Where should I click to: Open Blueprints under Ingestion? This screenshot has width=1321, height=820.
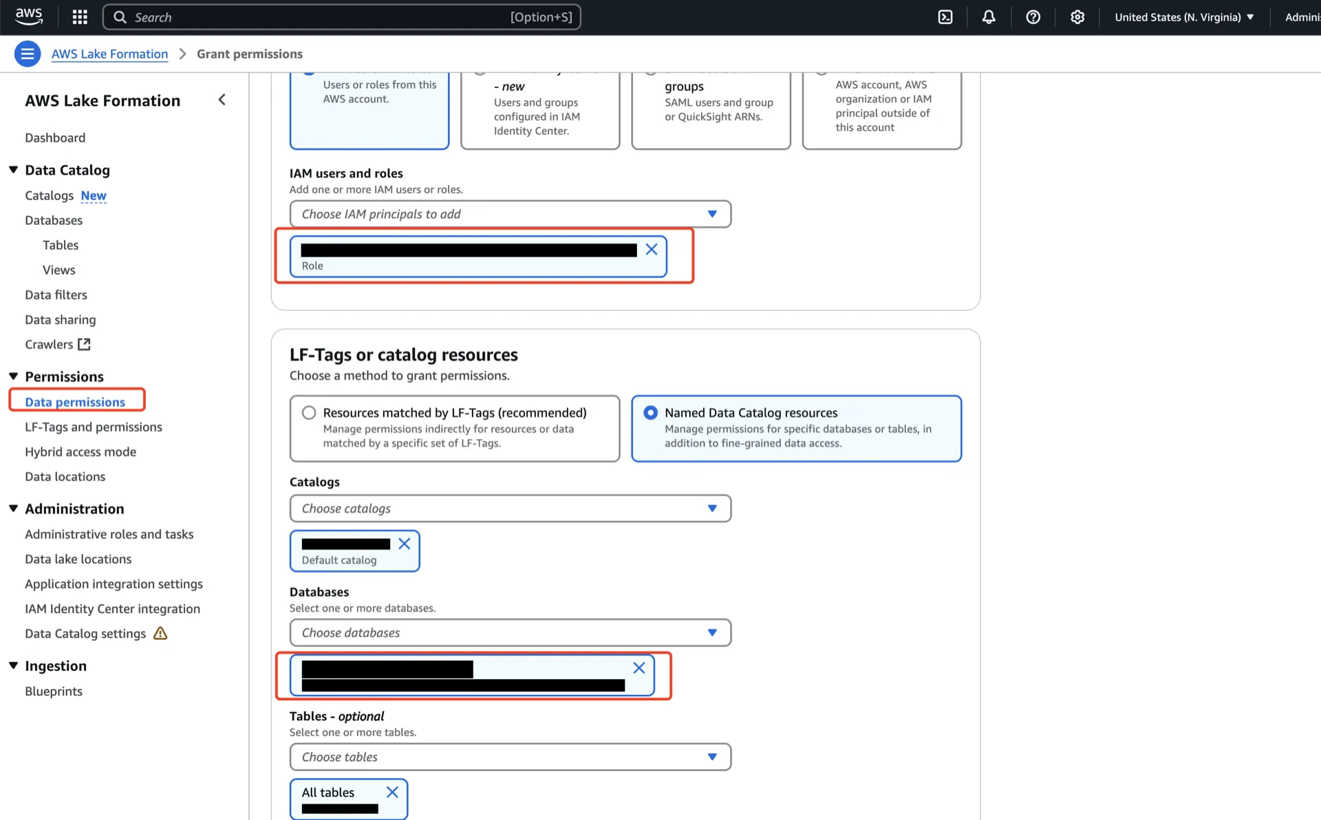(54, 691)
